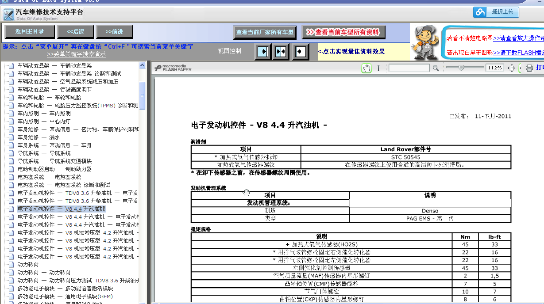Click 查看当前车型所有资料 button
The width and height of the screenshot is (544, 304).
pos(343,32)
